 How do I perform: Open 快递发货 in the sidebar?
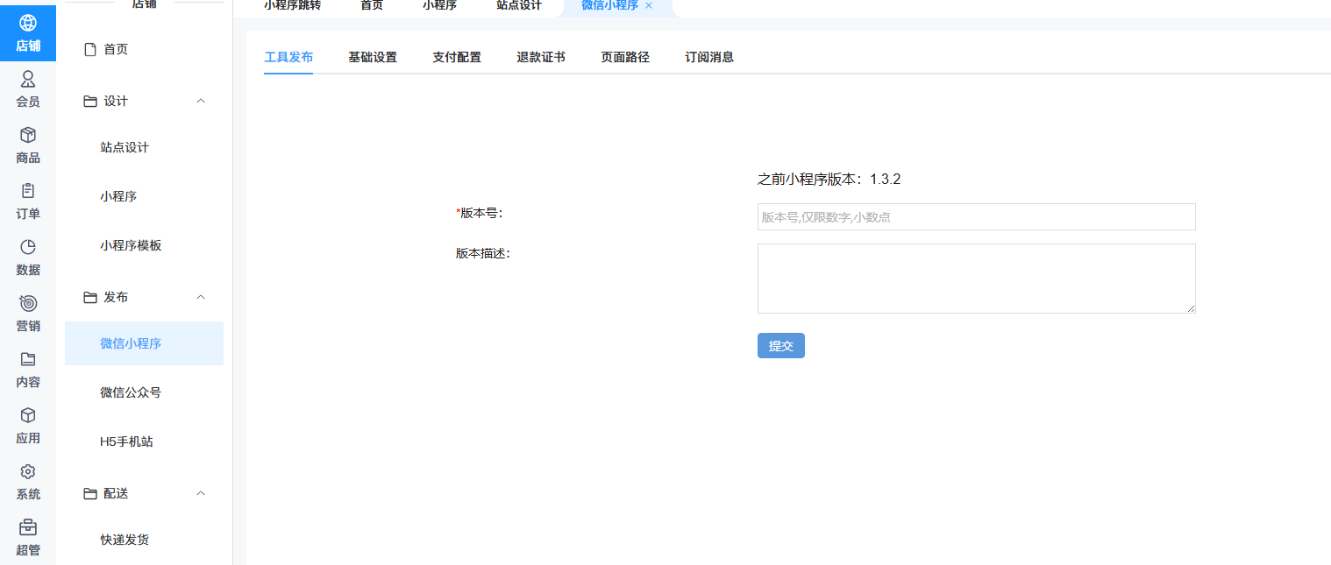tap(125, 540)
